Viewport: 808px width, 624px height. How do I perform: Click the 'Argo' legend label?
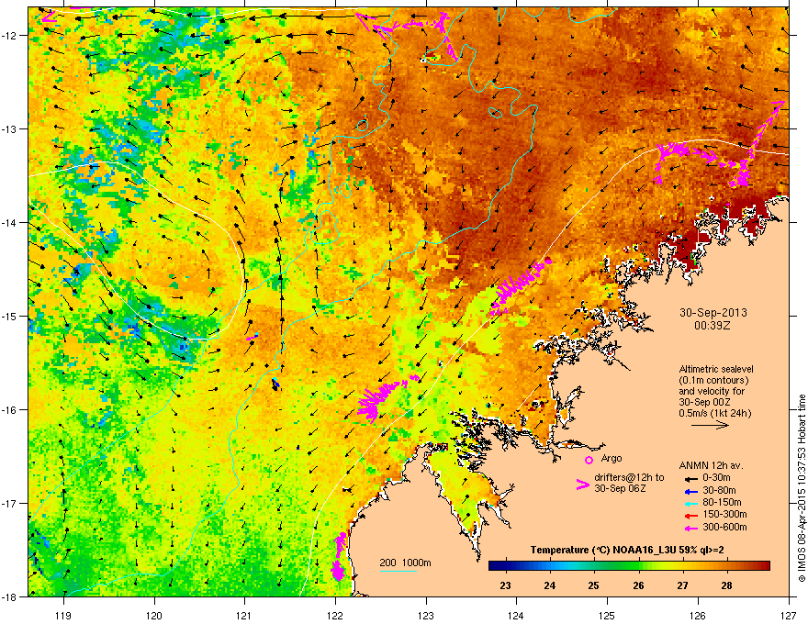tap(612, 458)
